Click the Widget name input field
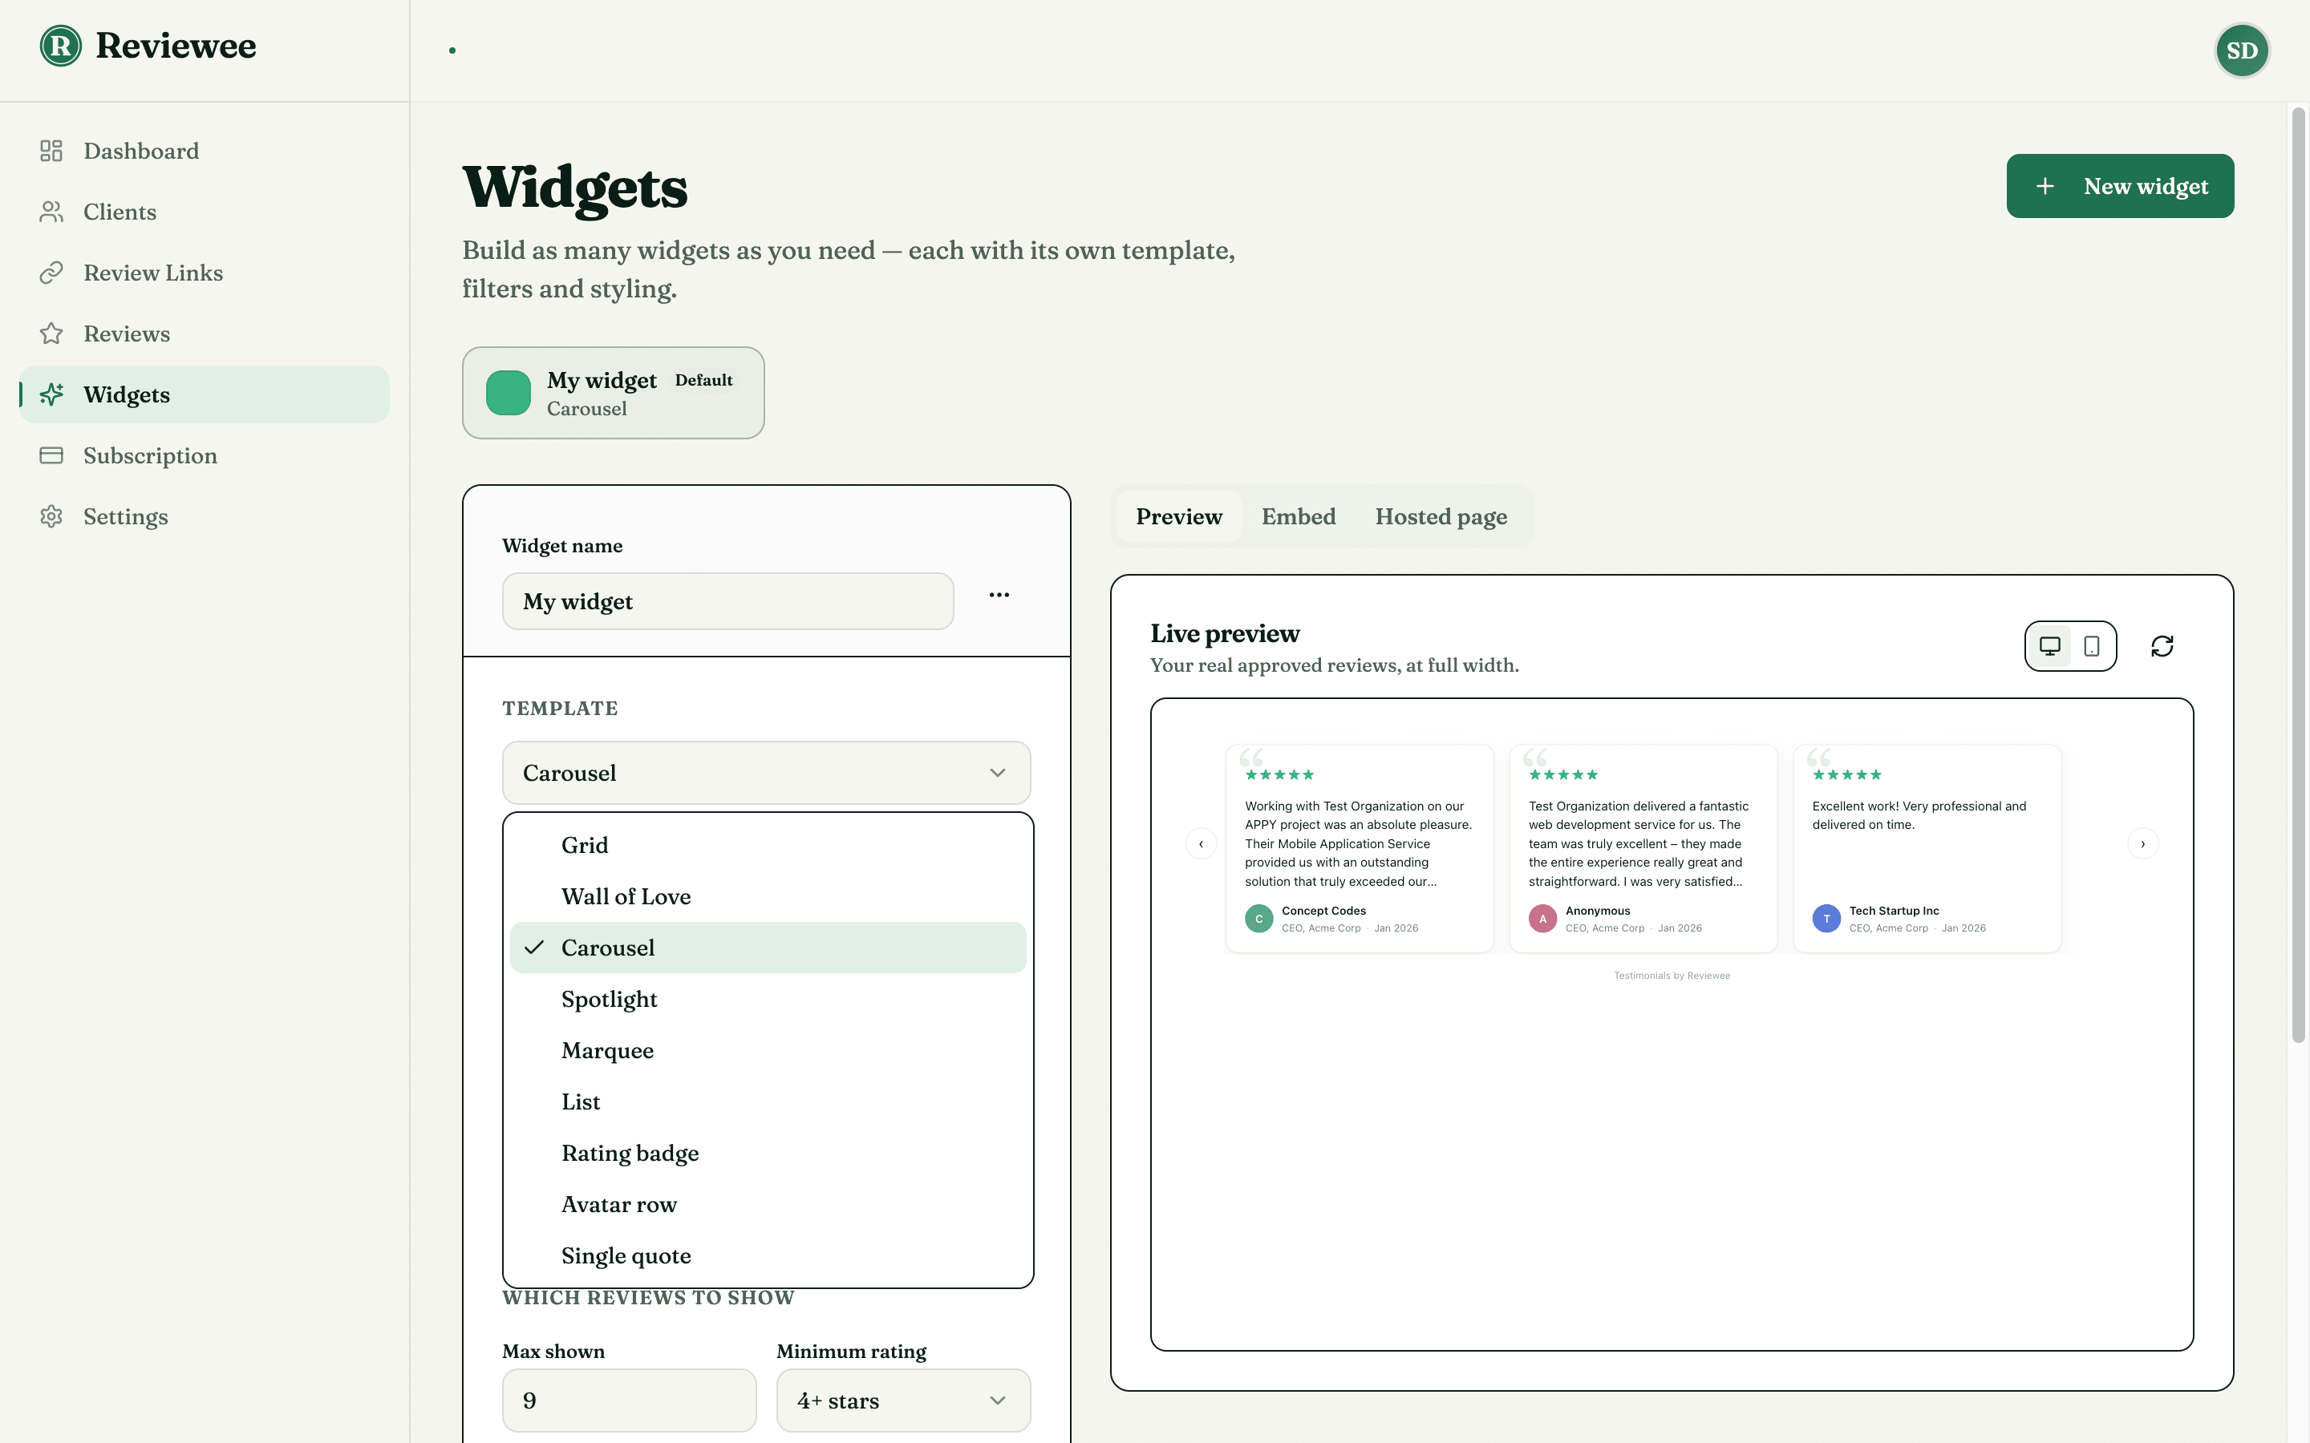Viewport: 2310px width, 1443px height. coord(727,601)
